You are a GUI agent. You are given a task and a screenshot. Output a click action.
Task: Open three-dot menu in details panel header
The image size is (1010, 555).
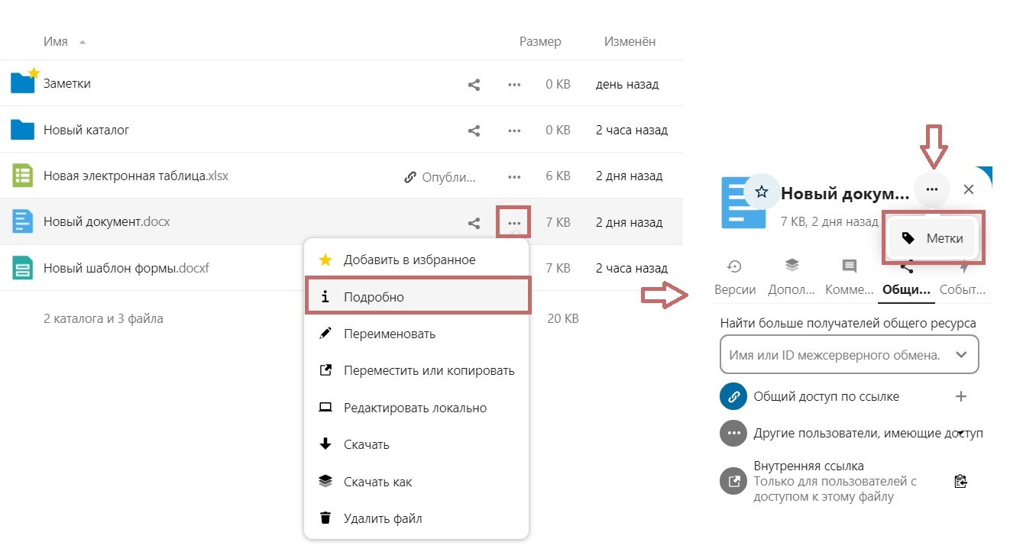[x=931, y=189]
